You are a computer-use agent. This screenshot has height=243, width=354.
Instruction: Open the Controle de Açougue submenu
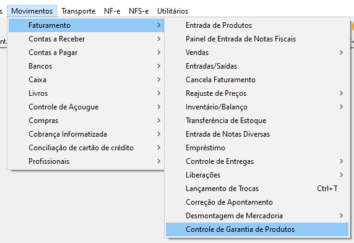pyautogui.click(x=86, y=107)
